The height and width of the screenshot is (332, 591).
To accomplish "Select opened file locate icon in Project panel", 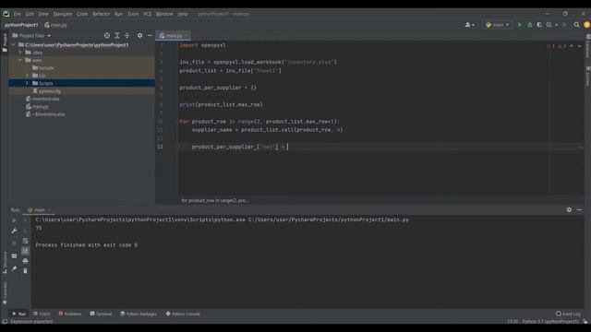I will [x=107, y=35].
